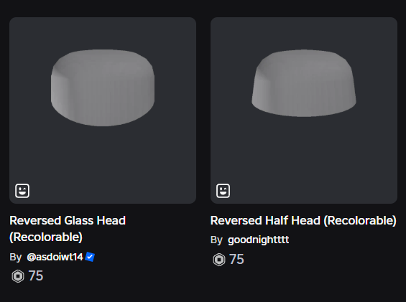Click the dynamic head icon on Reversed Half Head
406x302 pixels.
223,191
